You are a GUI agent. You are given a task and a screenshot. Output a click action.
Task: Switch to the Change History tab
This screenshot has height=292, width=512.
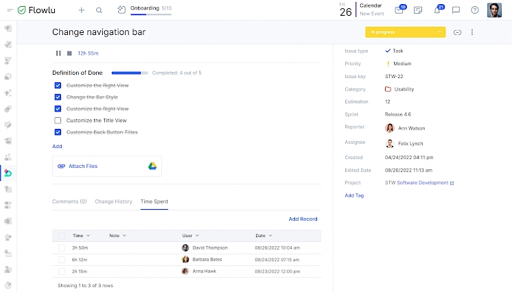(x=113, y=202)
